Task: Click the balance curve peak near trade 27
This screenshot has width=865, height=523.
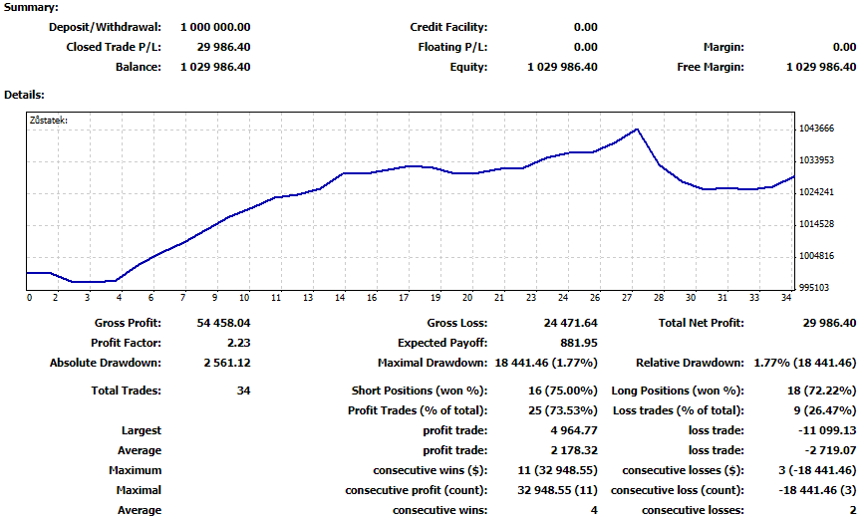Action: pyautogui.click(x=636, y=130)
